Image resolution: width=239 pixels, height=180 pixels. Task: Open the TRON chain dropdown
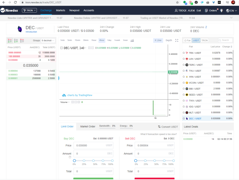30,10
